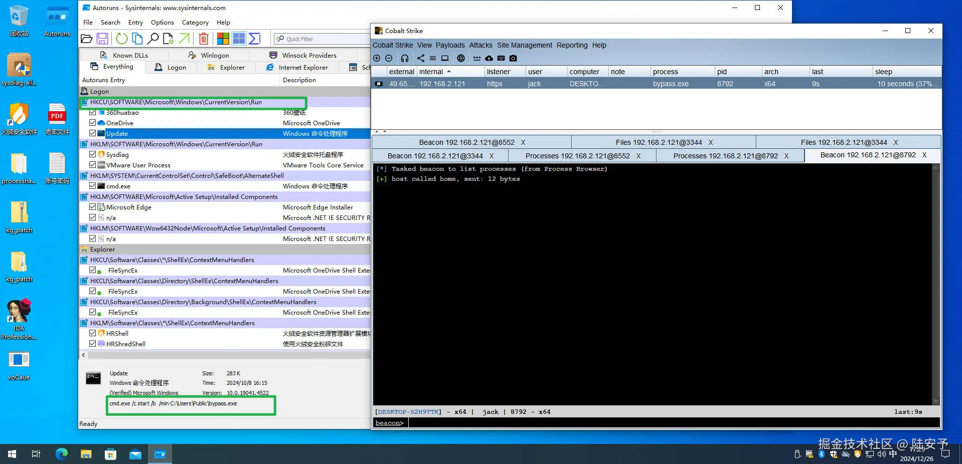Click the camera screenshots icon in Cobalt Strike
The image size is (962, 464).
coord(513,58)
